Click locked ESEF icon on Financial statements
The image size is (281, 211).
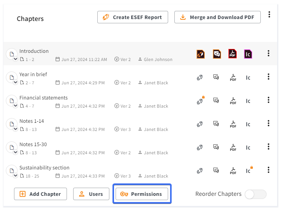[200, 101]
